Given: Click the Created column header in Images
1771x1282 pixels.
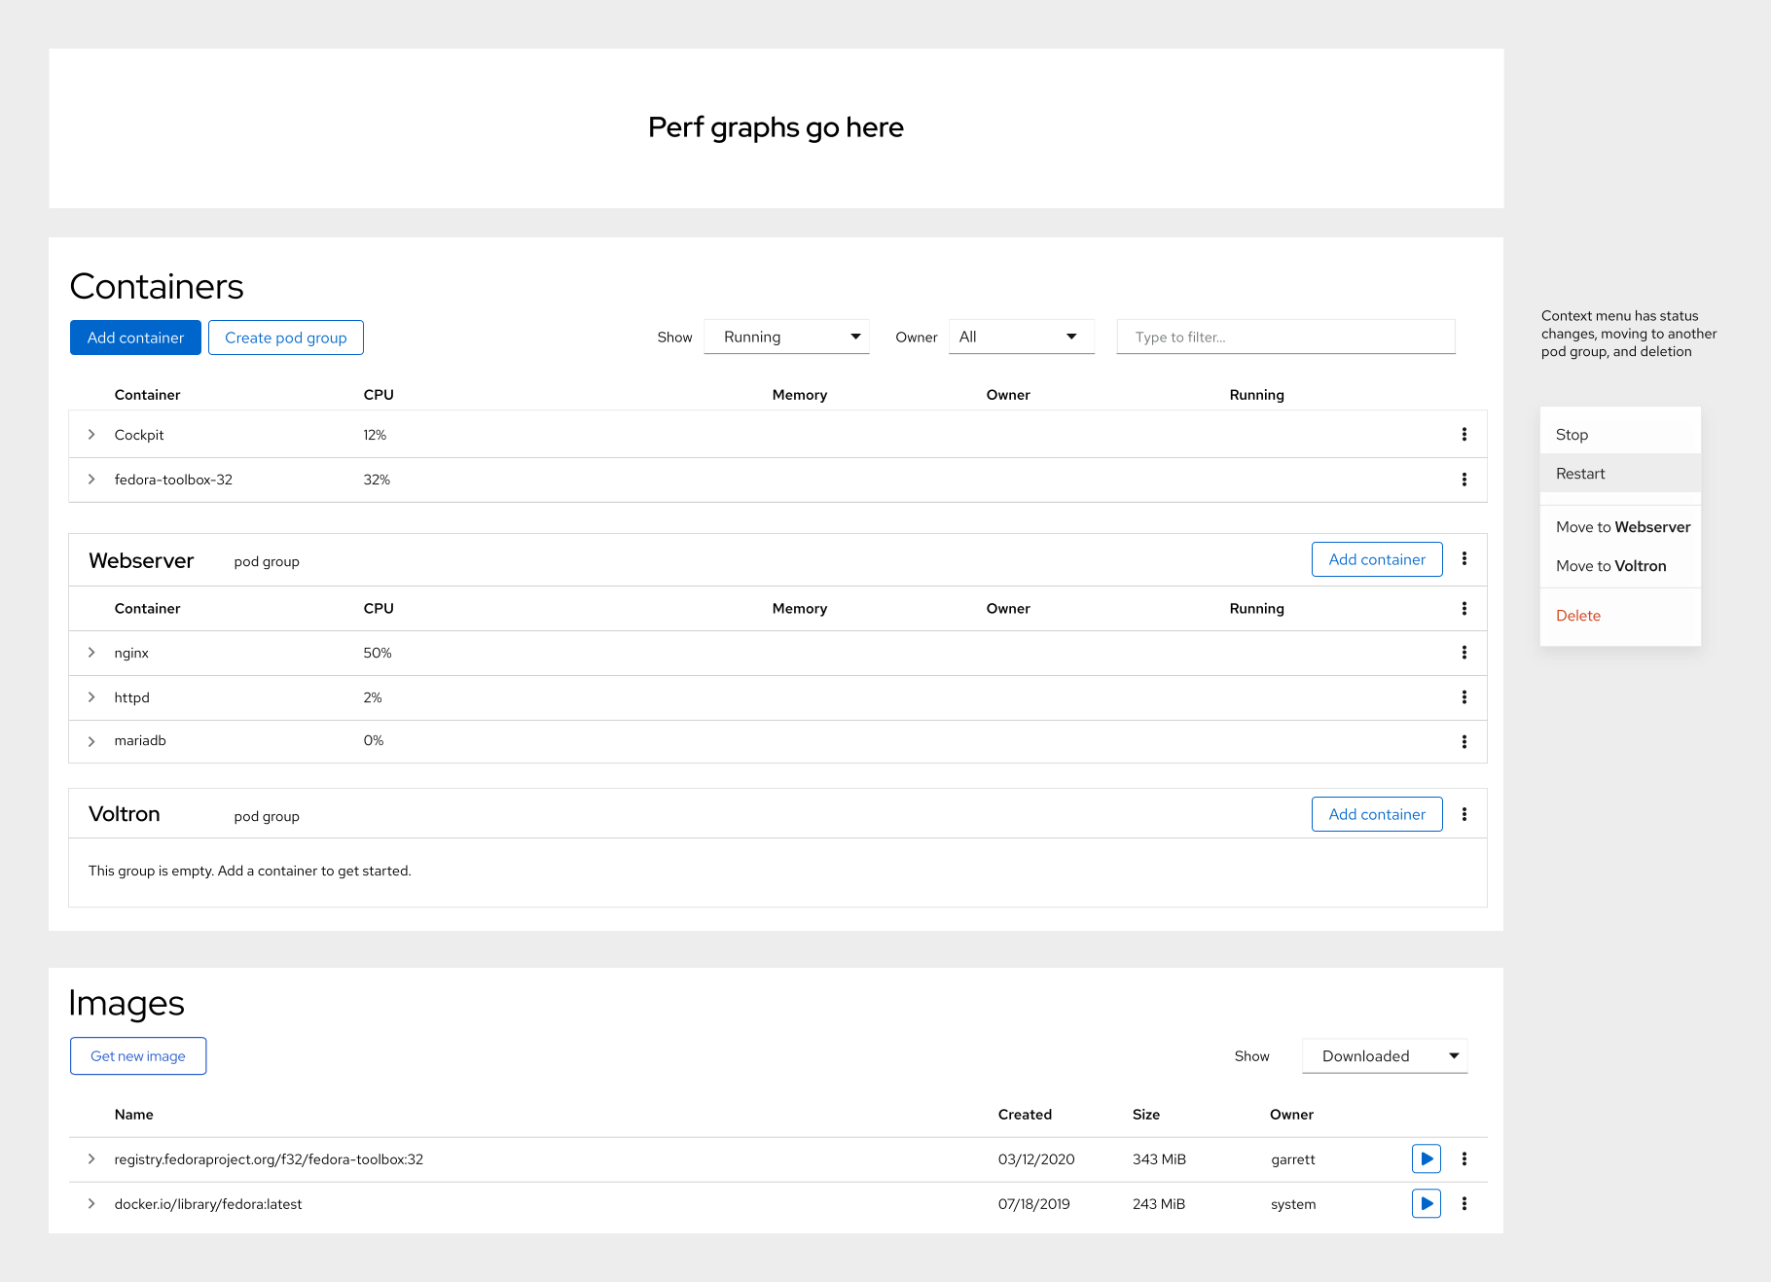Looking at the screenshot, I should coord(1025,1115).
